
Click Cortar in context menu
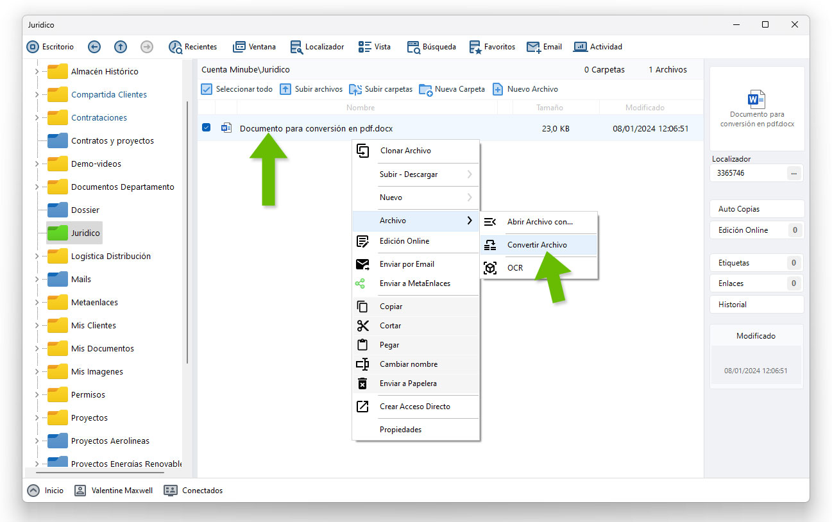click(x=416, y=326)
